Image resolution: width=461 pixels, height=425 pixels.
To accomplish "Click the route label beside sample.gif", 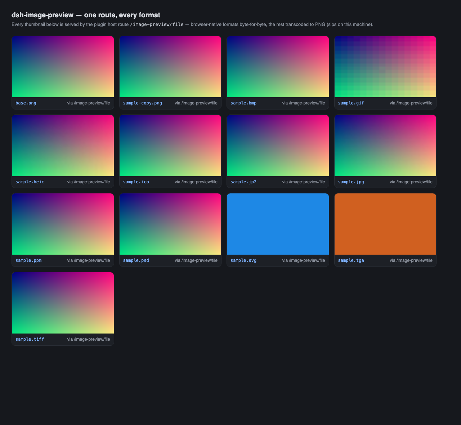I will pos(411,103).
